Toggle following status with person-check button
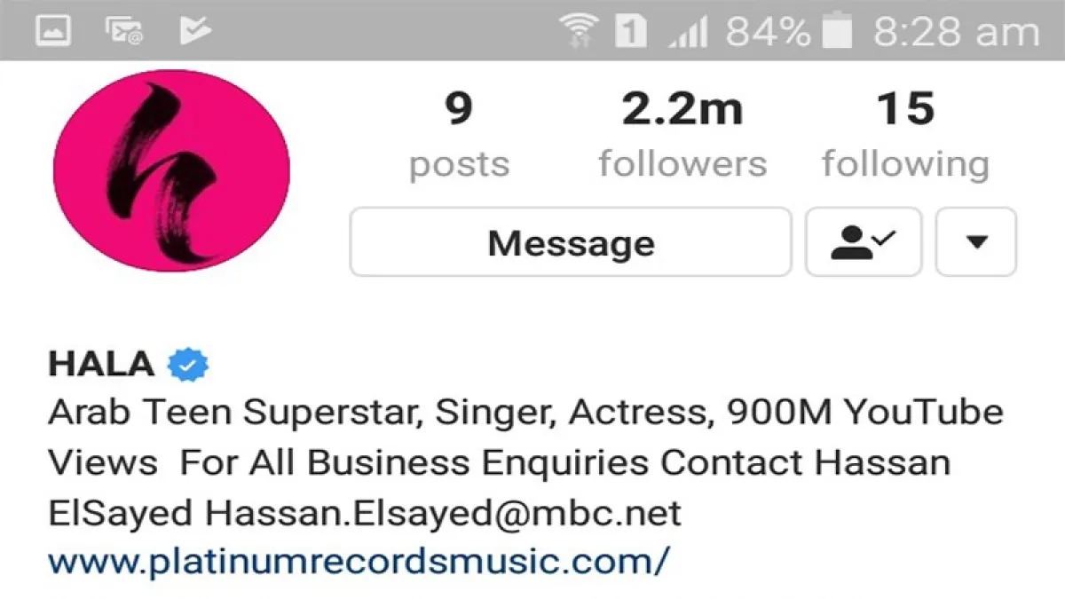The image size is (1065, 599). point(864,241)
